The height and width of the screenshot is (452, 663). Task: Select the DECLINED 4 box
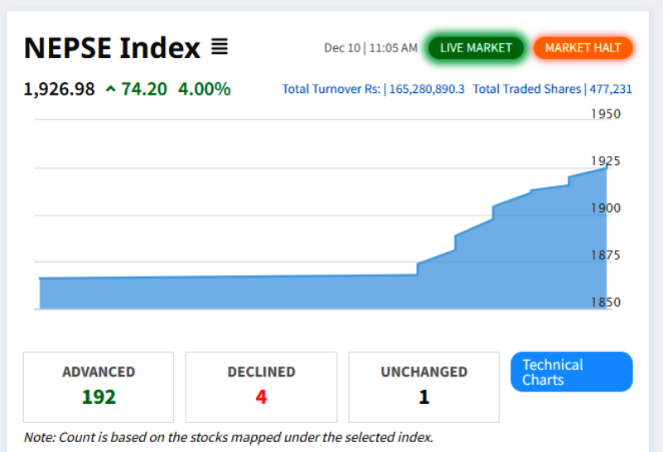261,386
